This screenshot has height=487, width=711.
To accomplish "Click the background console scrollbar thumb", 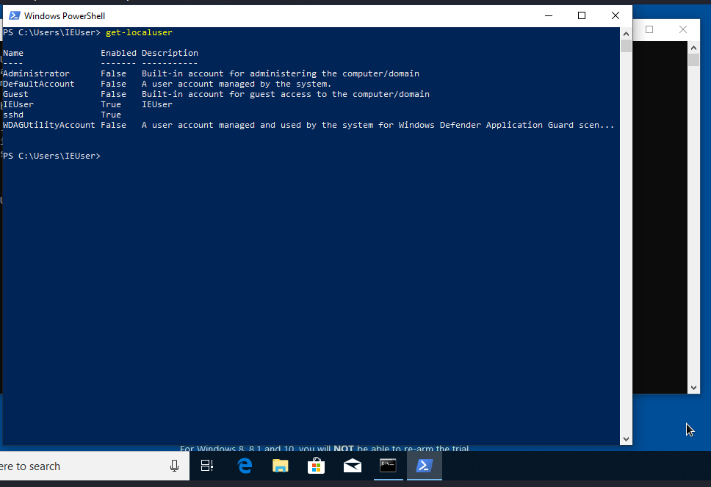I will tap(694, 59).
